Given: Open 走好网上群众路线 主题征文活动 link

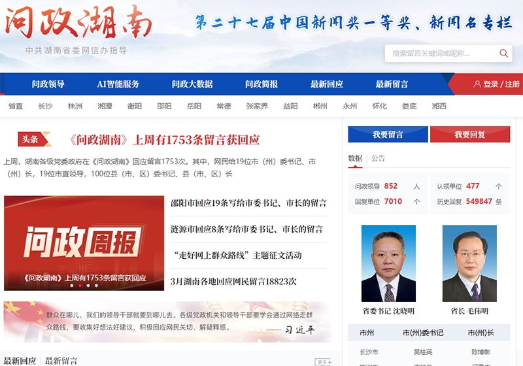Looking at the screenshot, I should click(237, 256).
